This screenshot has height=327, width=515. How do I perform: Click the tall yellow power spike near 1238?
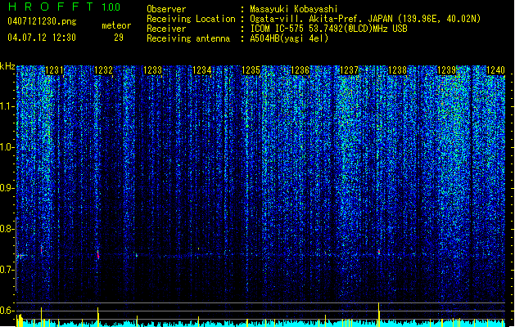pyautogui.click(x=379, y=314)
